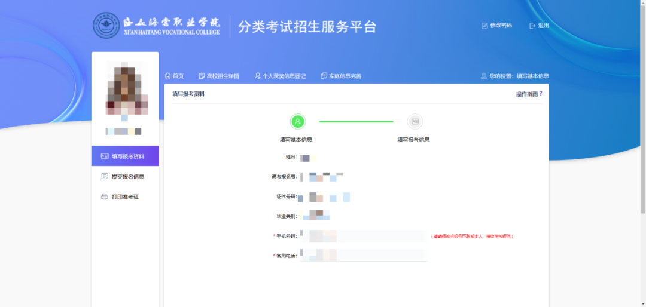Click the 毕业类别 label
The width and height of the screenshot is (646, 307).
[x=287, y=216]
